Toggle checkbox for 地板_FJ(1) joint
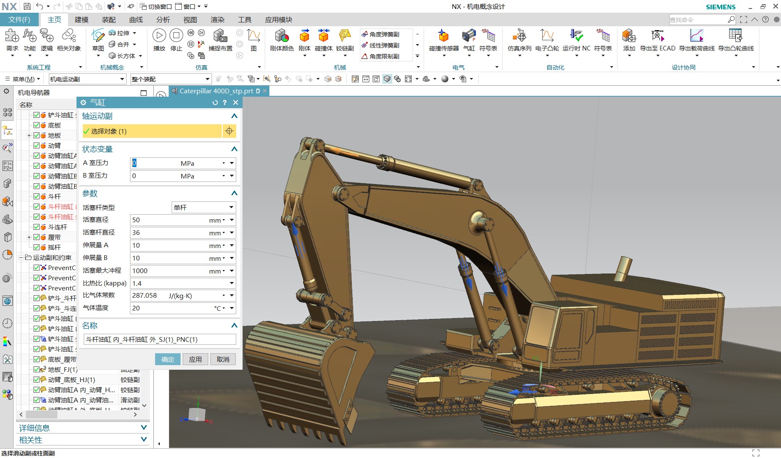This screenshot has height=458, width=781. click(x=37, y=369)
